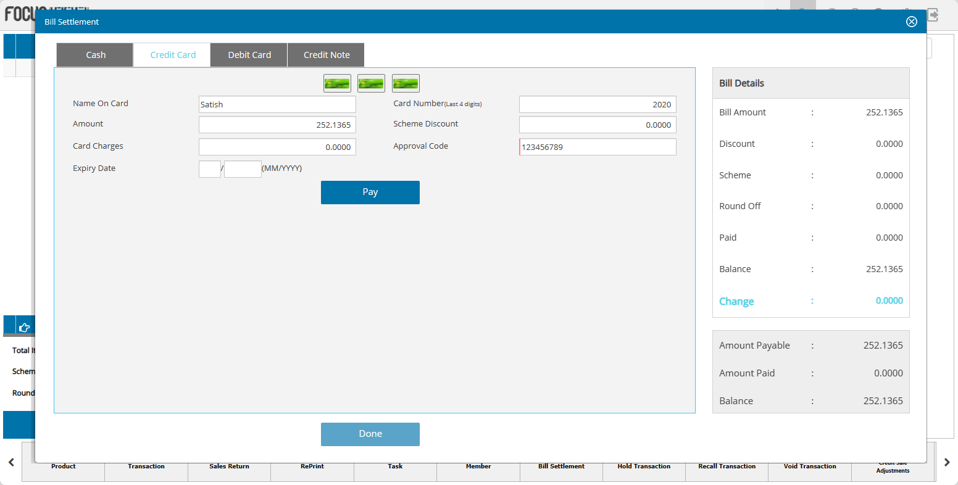The image size is (958, 485).
Task: Click the expiry year (YYYY) box
Action: pyautogui.click(x=243, y=169)
